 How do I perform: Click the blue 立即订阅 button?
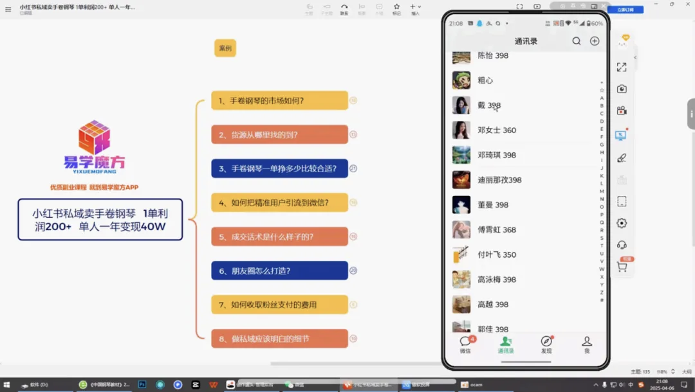click(x=629, y=10)
